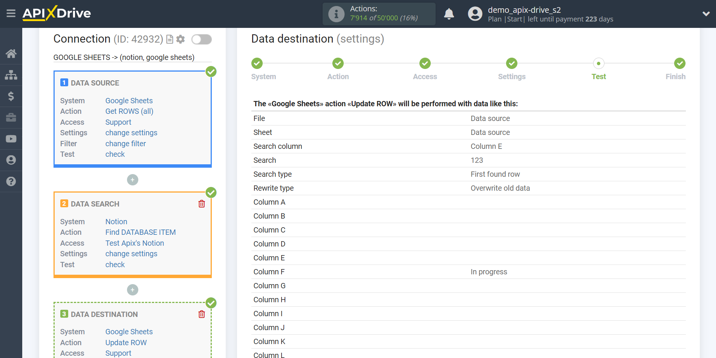Go to Home in sidebar
Image resolution: width=716 pixels, height=358 pixels.
click(x=11, y=54)
